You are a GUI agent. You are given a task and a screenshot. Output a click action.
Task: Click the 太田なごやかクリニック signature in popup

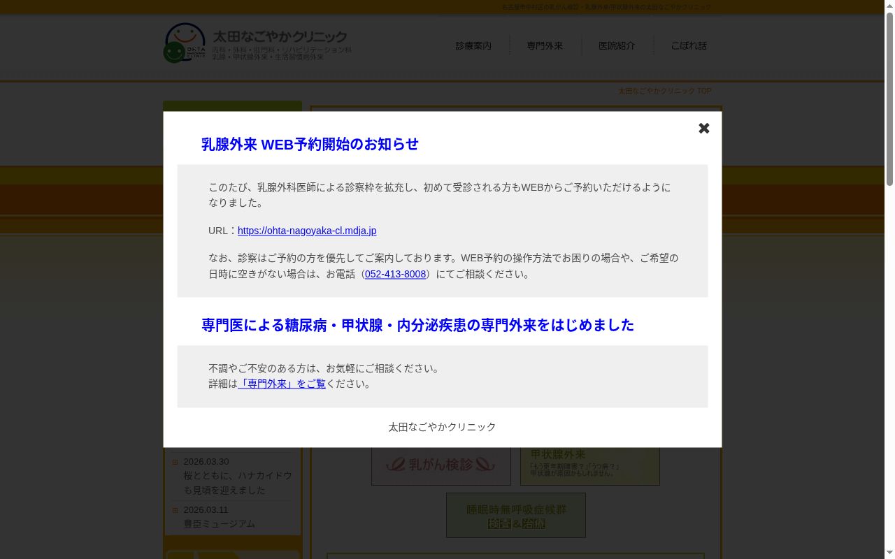442,427
